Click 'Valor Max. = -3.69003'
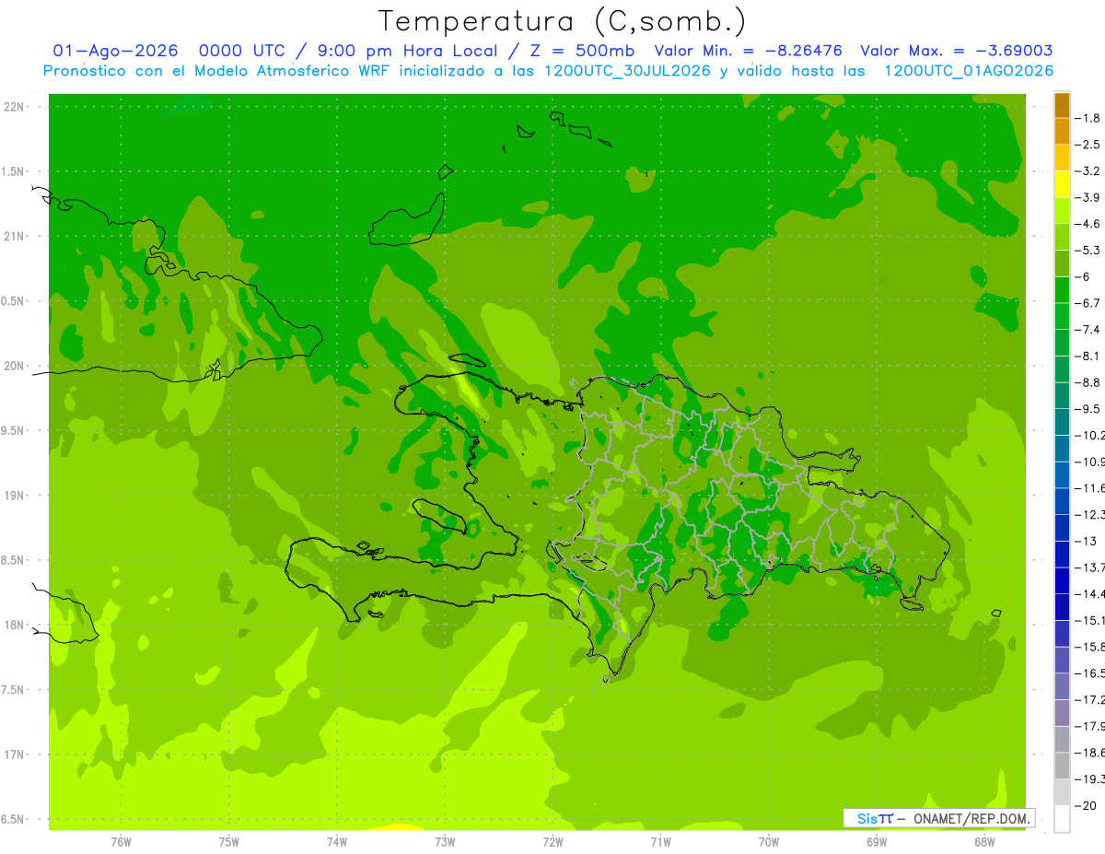Viewport: 1105px width, 854px height. point(957,51)
